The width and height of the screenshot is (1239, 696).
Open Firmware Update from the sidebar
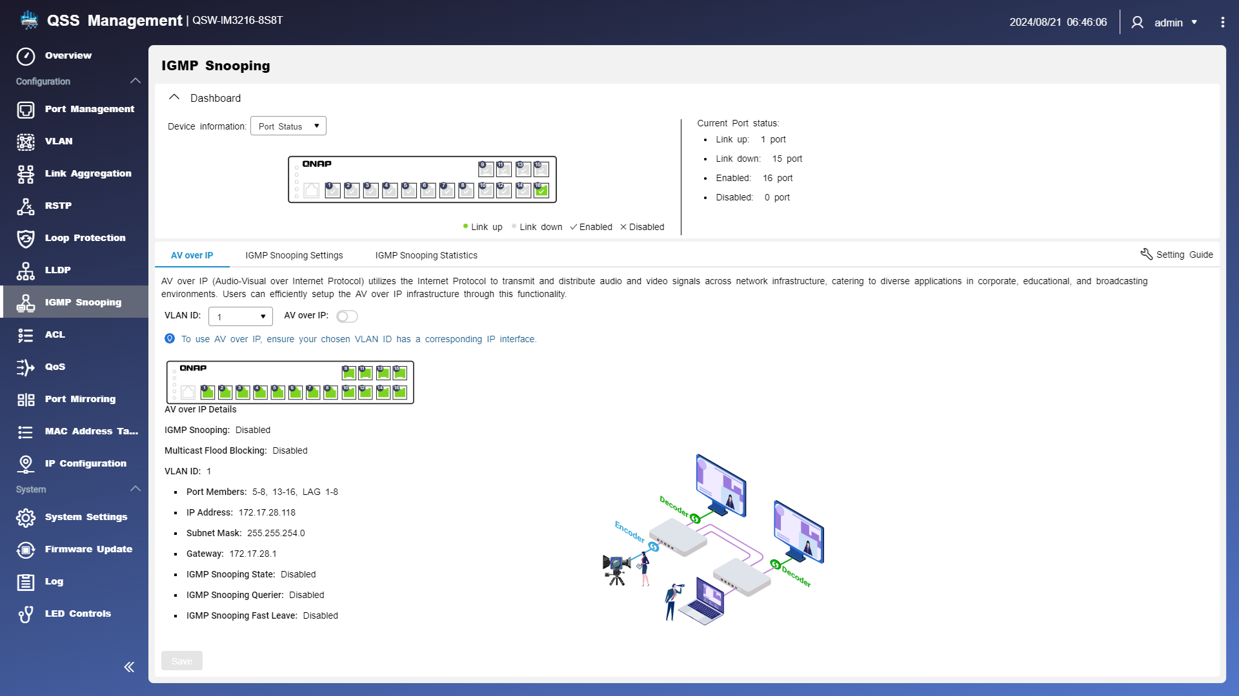[88, 549]
